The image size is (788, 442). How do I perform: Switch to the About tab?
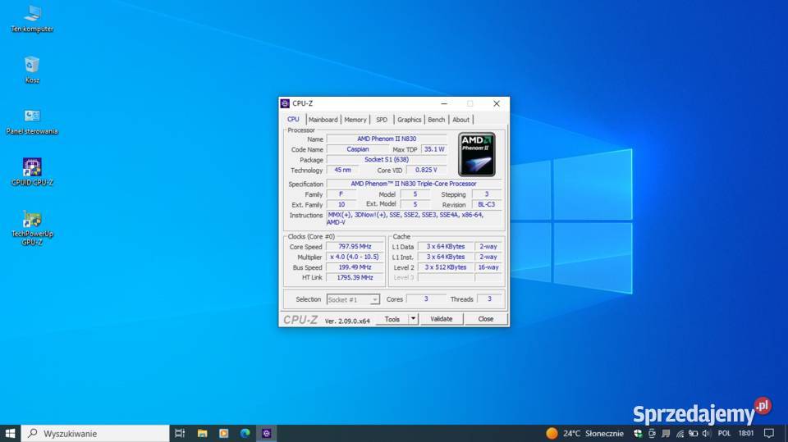pos(460,120)
